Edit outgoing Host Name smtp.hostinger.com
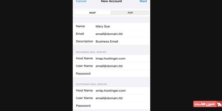Screen dimensions: 222x111 click(x=112, y=91)
